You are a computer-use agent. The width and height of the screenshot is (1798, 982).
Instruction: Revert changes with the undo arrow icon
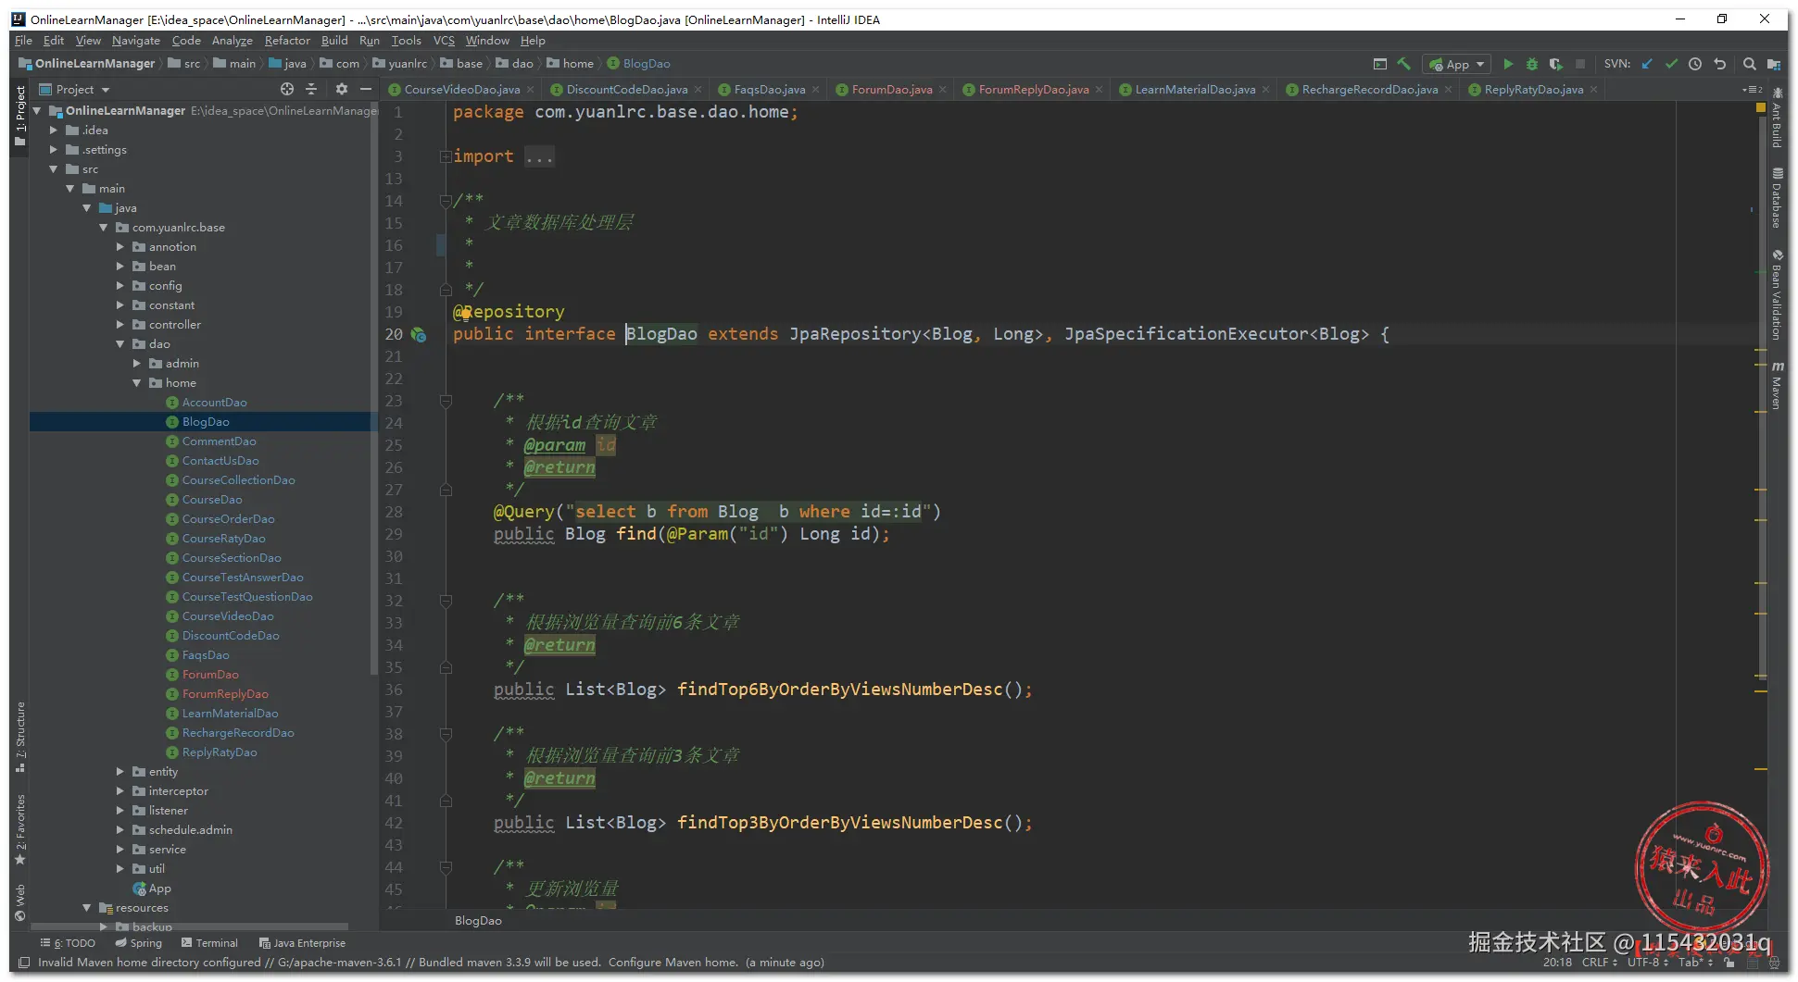click(x=1720, y=64)
